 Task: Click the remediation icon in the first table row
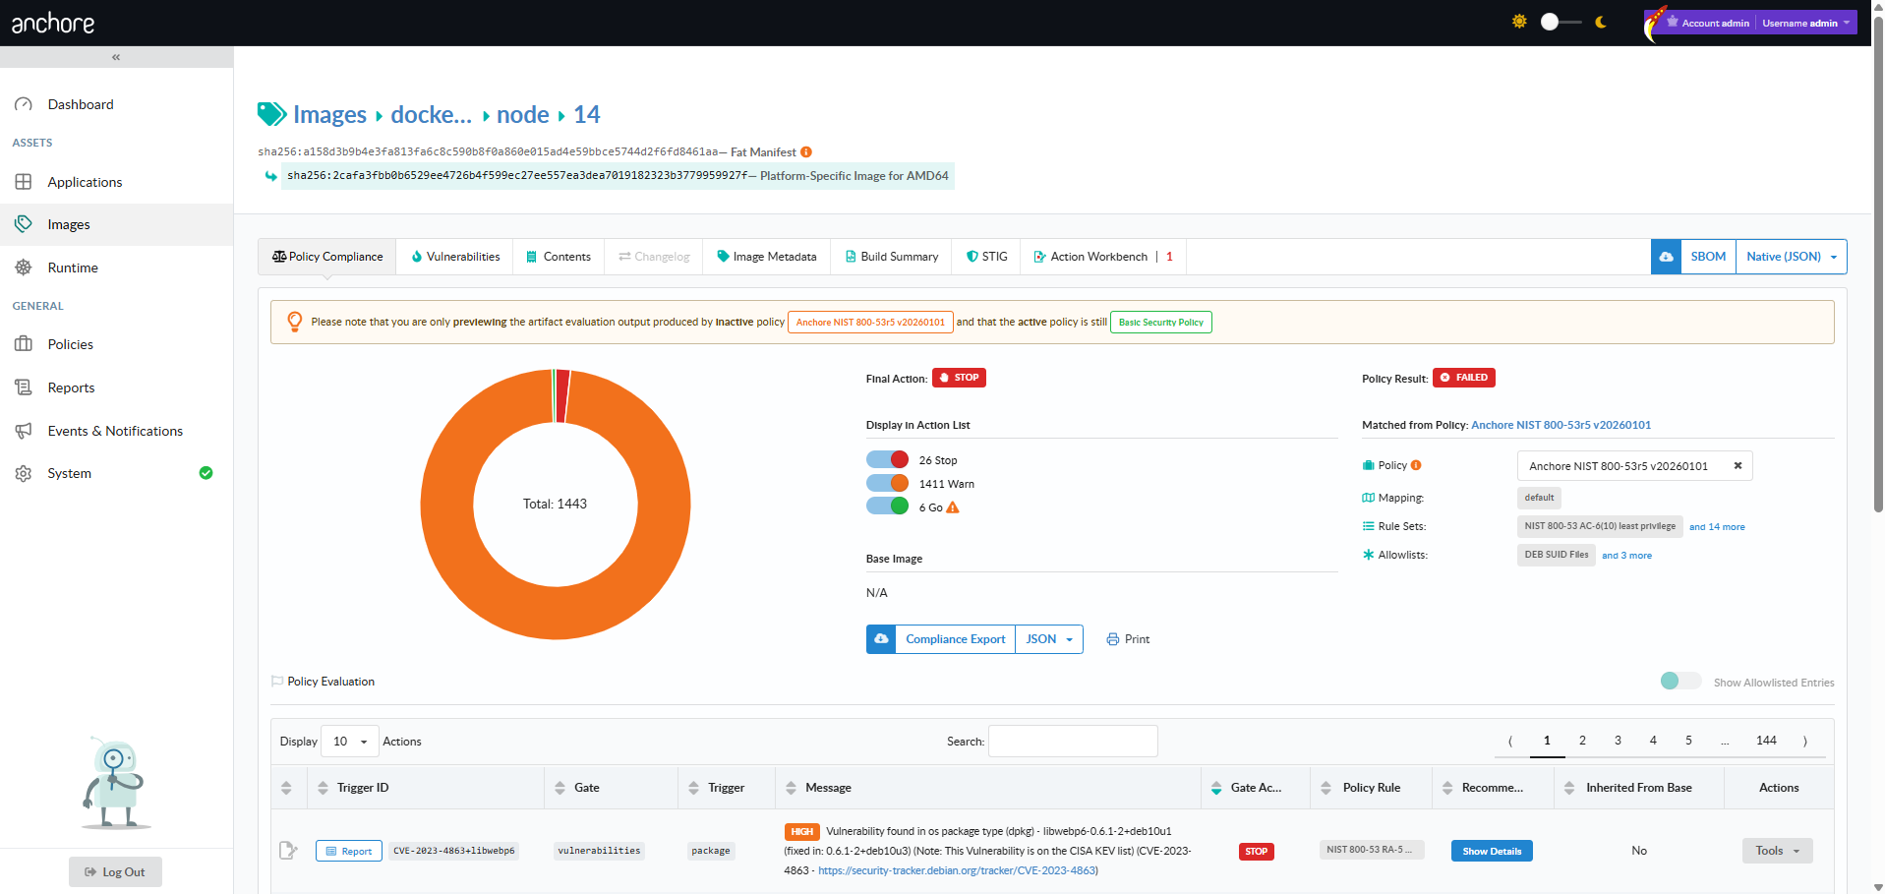288,851
